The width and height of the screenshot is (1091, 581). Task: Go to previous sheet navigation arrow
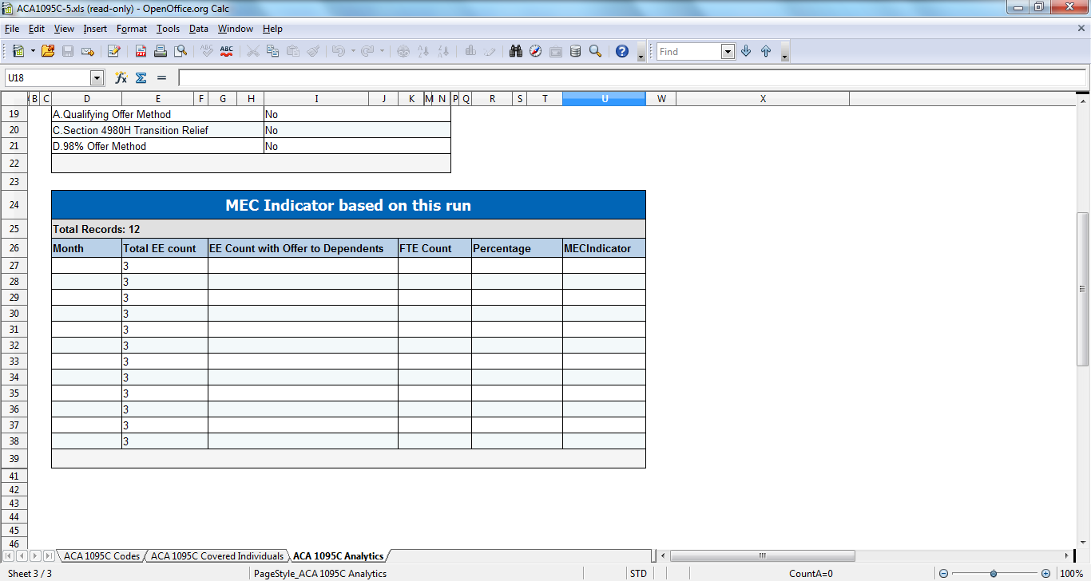pos(22,555)
